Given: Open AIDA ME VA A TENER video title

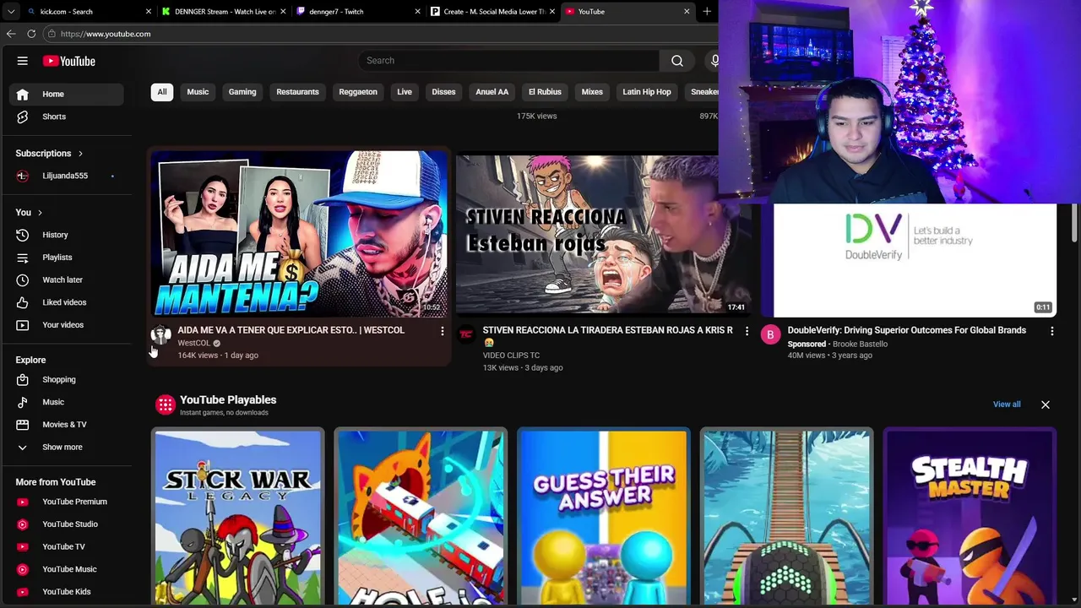Looking at the screenshot, I should click(x=291, y=330).
